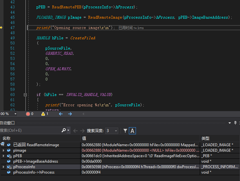
Task: Go to next search result arrow
Action: (x=82, y=131)
